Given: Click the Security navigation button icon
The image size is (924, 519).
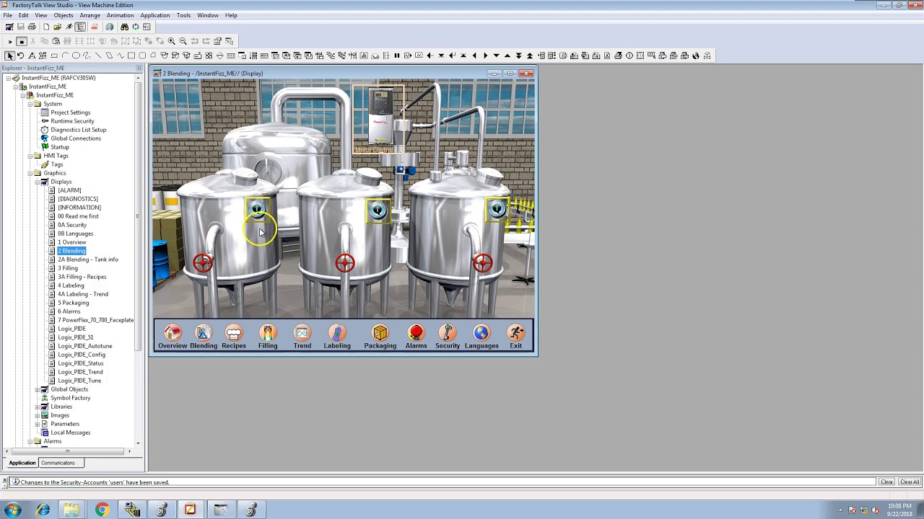Looking at the screenshot, I should [x=448, y=332].
